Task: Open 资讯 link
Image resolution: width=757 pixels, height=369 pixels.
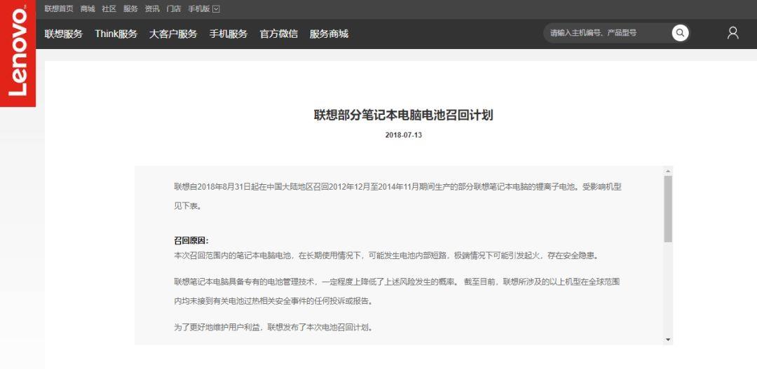Action: pos(152,8)
